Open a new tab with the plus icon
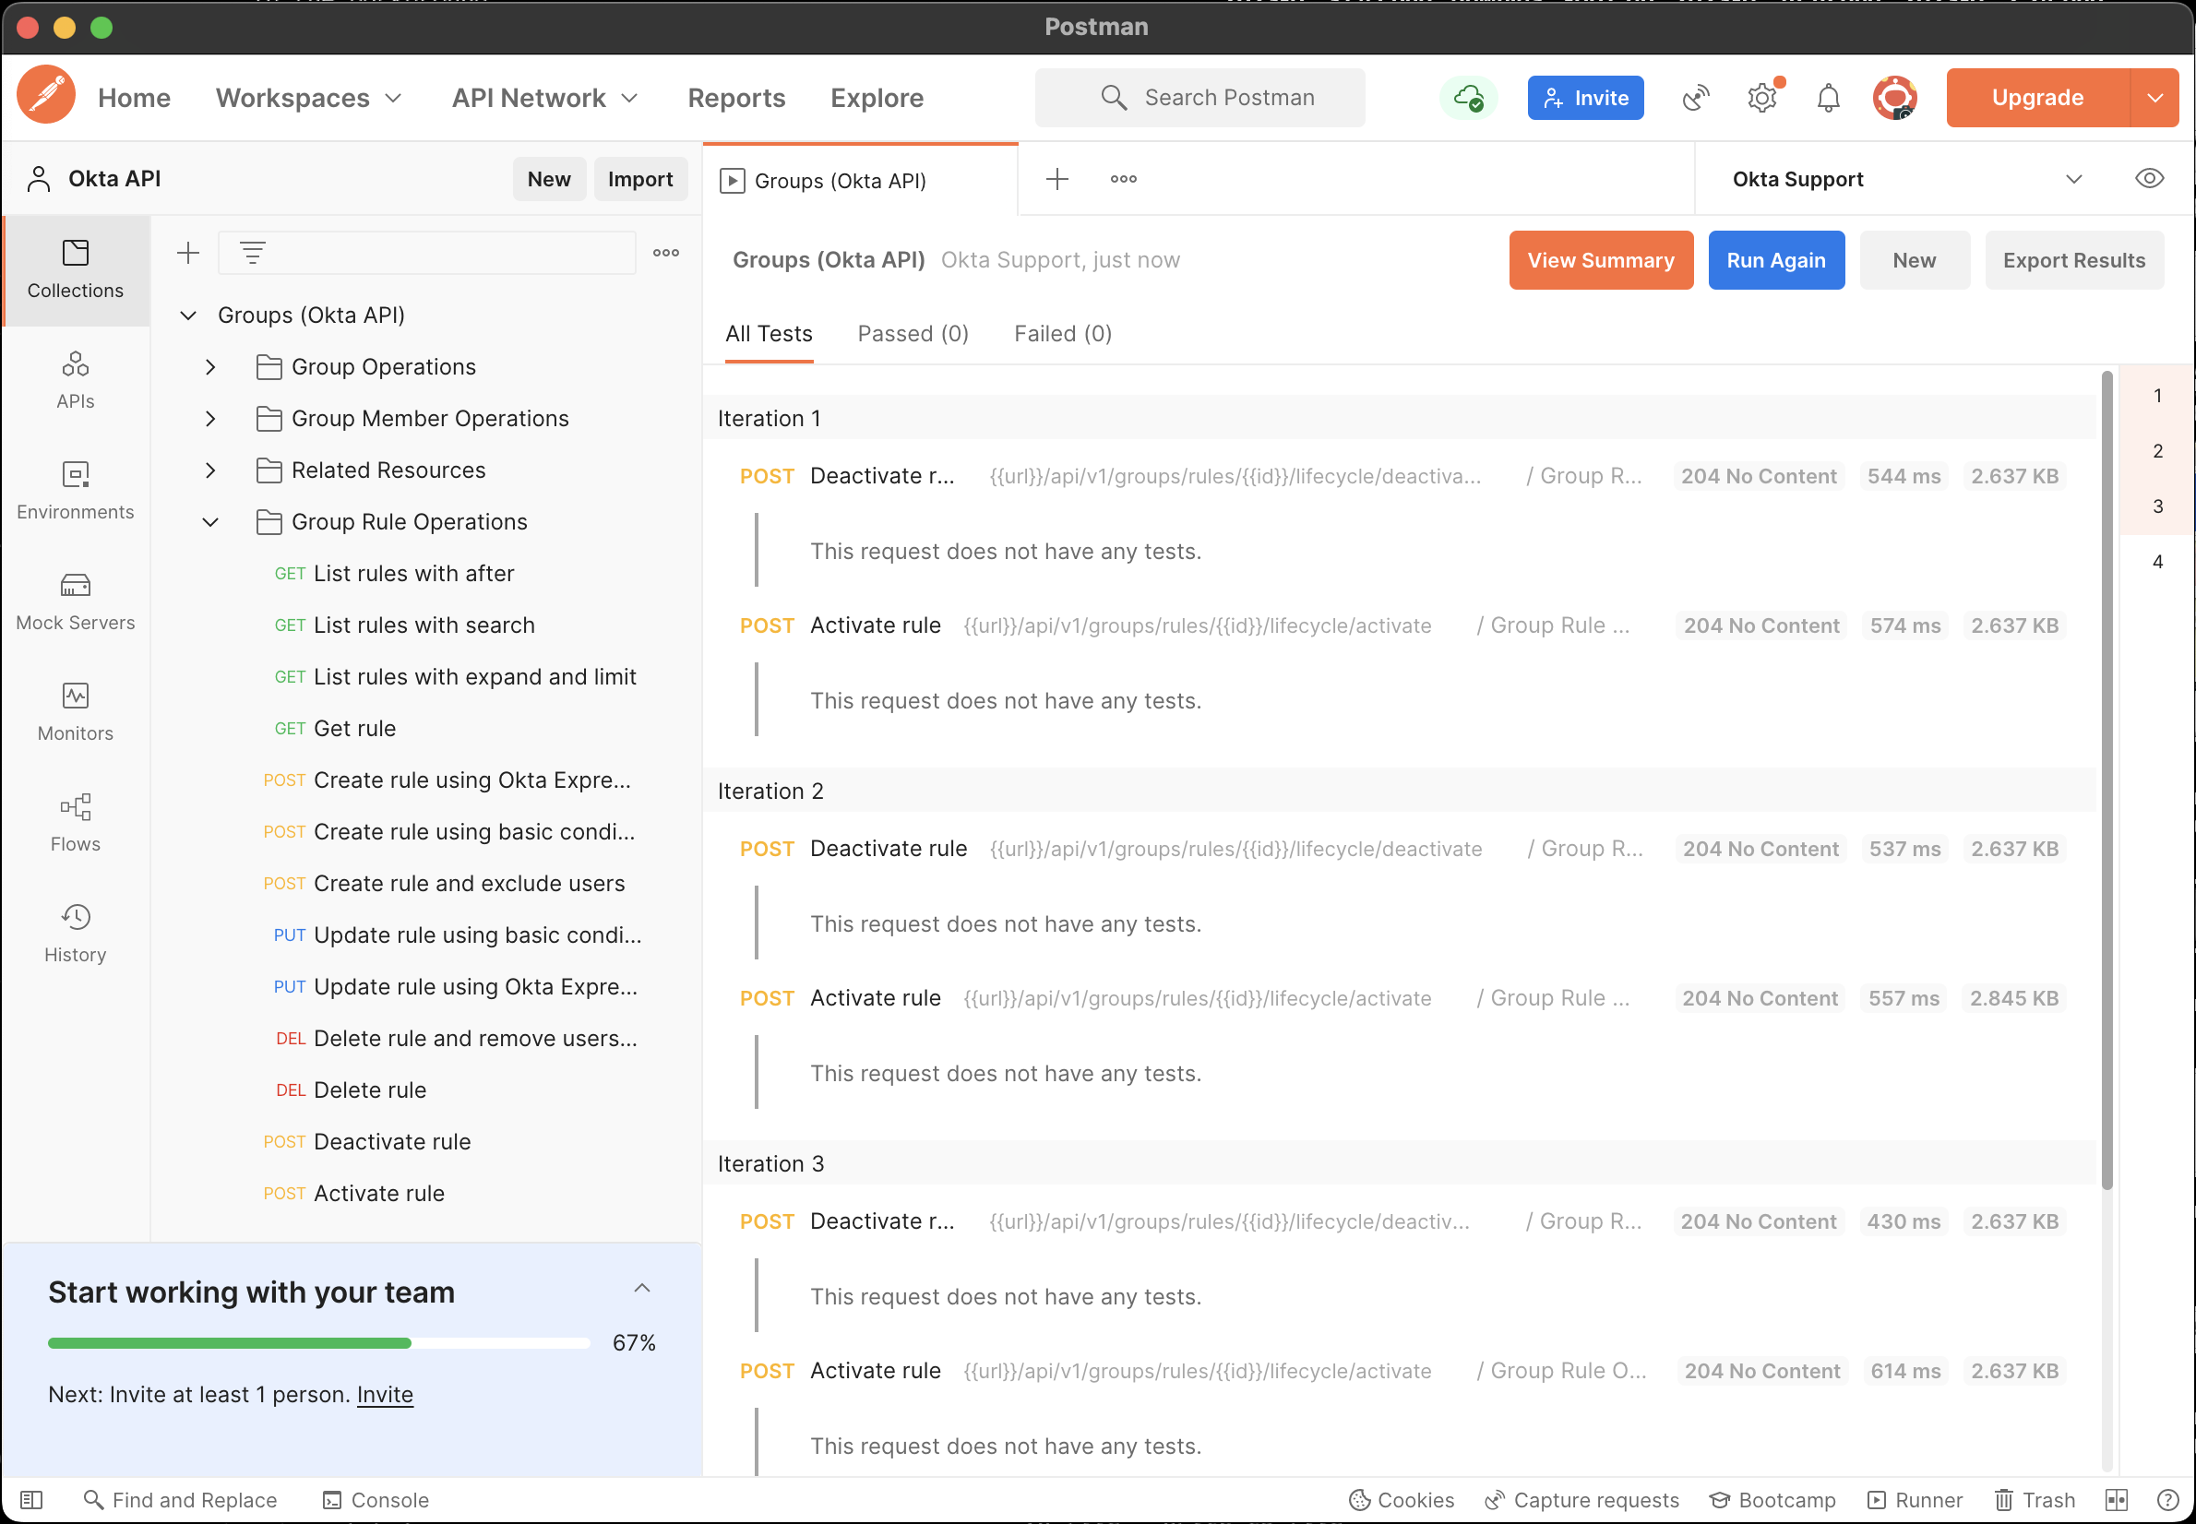Screen dimensions: 2196x1524 tap(1057, 179)
